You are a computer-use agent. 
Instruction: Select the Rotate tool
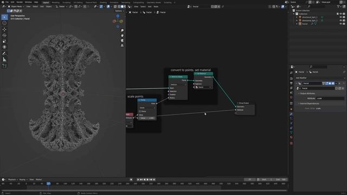coord(4,35)
